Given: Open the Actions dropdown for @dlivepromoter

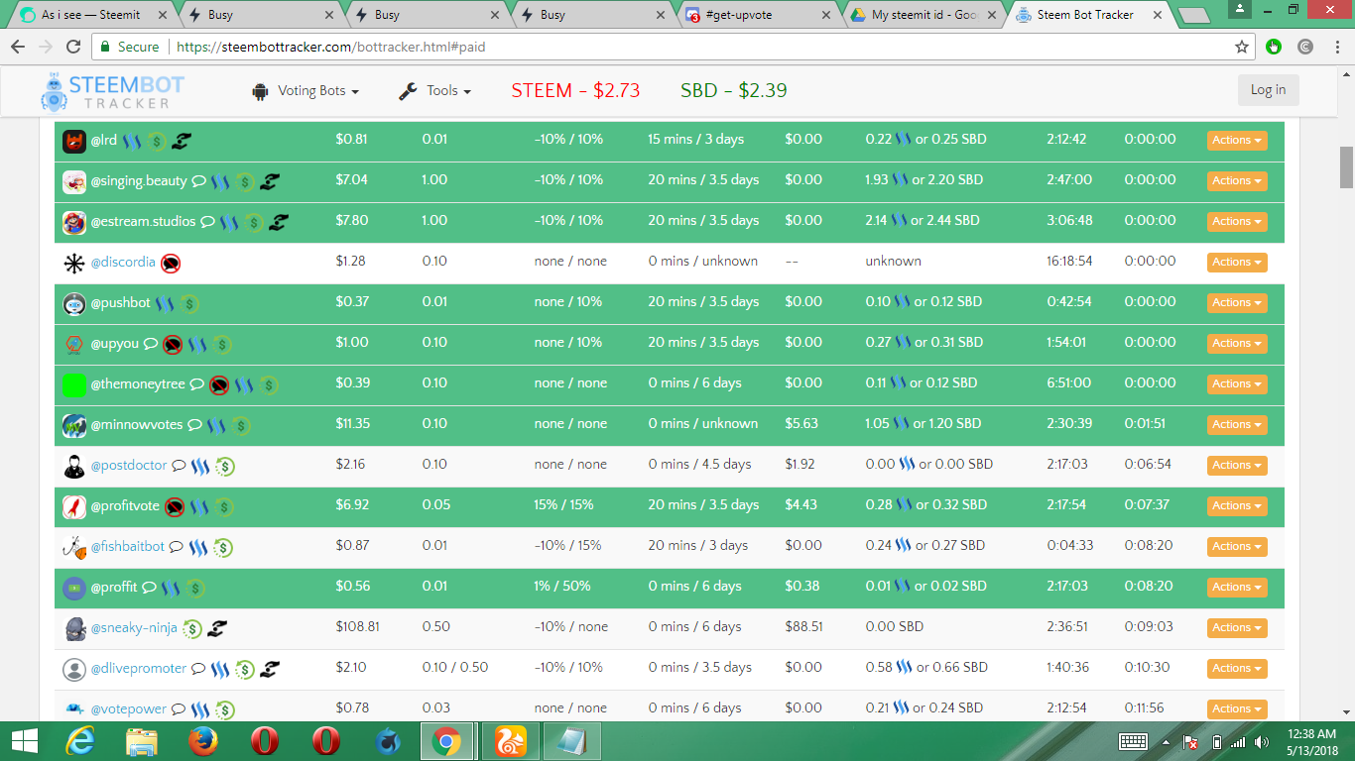Looking at the screenshot, I should pos(1237,669).
